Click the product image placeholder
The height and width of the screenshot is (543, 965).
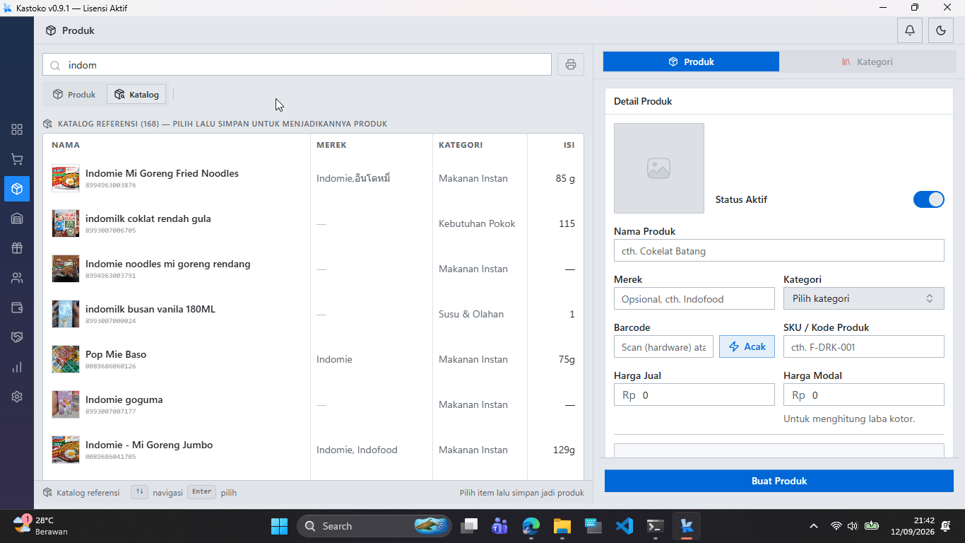click(659, 168)
